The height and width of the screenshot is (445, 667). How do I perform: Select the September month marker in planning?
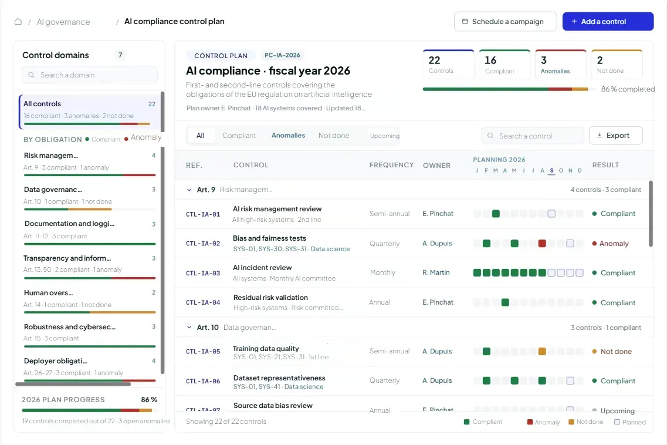pos(551,171)
